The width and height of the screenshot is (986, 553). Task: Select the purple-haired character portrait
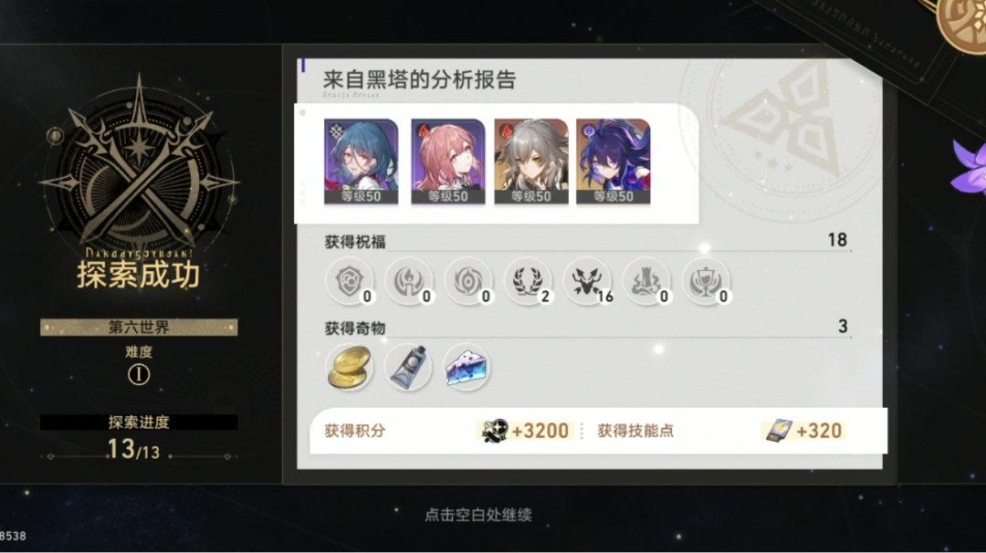[x=614, y=162]
